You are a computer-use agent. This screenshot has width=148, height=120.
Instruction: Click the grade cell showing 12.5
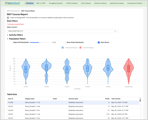[108, 114]
